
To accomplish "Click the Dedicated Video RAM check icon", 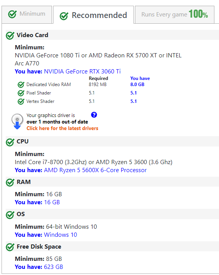I will tap(21, 85).
